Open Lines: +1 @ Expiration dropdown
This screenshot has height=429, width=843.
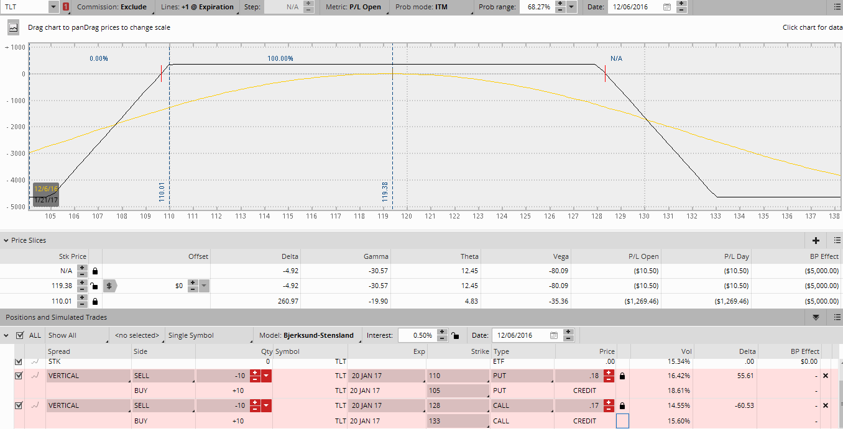(200, 7)
